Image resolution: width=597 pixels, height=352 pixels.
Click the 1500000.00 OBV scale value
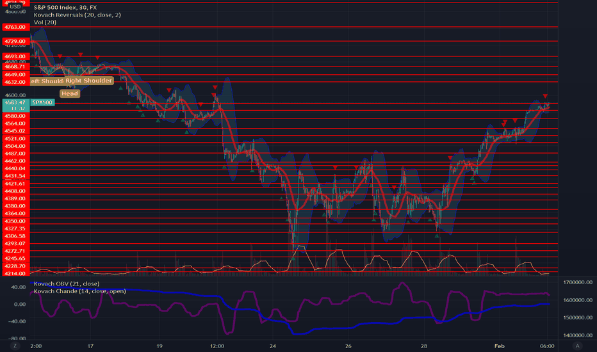coord(578,317)
